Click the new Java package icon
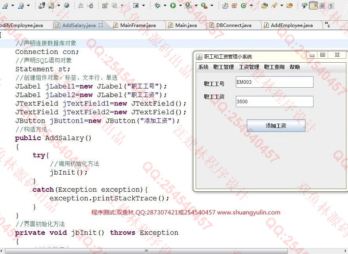Image resolution: width=348 pixels, height=254 pixels. pos(234,6)
